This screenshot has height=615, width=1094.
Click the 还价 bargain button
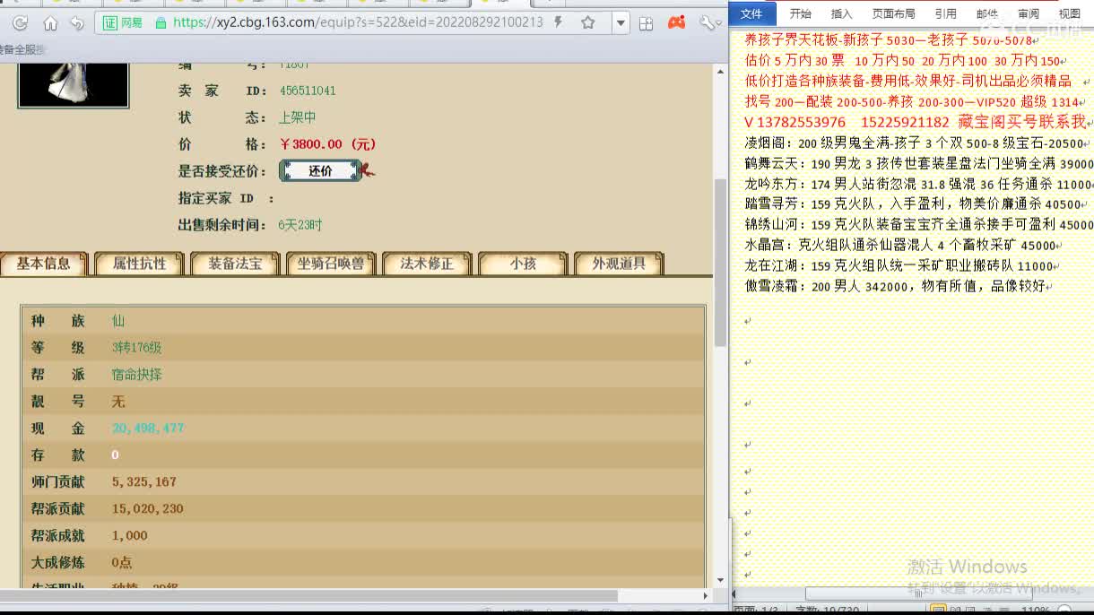[320, 170]
